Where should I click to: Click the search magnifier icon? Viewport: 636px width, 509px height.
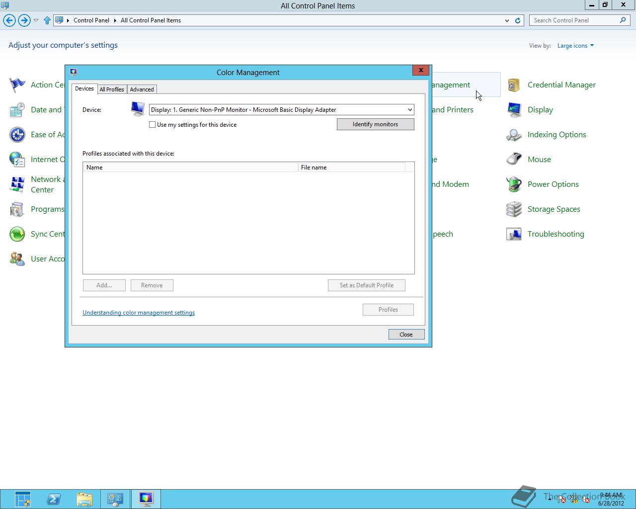coord(623,20)
